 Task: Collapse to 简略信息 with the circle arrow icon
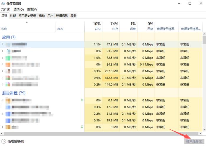click(x=4, y=141)
